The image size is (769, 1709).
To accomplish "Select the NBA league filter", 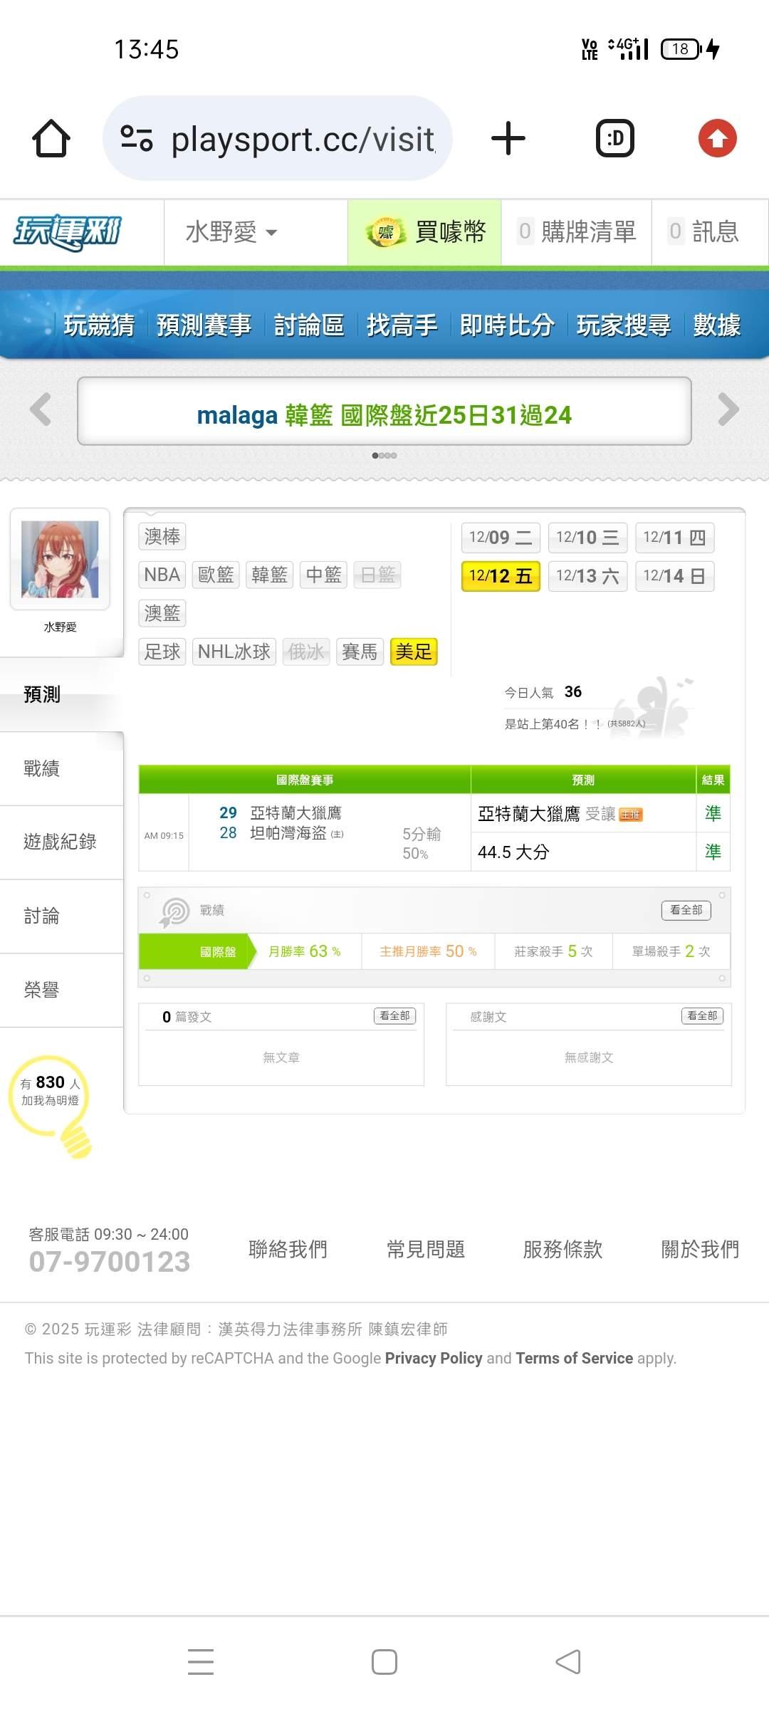I will click(162, 575).
